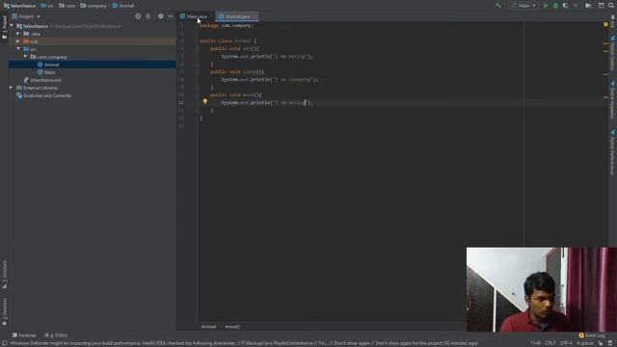This screenshot has height=347, width=617.
Task: Click the UTF-8 encoding widget
Action: 566,343
